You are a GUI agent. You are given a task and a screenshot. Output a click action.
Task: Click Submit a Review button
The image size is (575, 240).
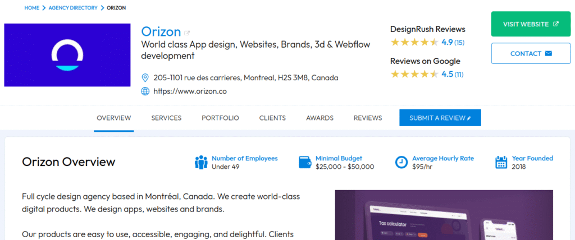[x=440, y=118]
